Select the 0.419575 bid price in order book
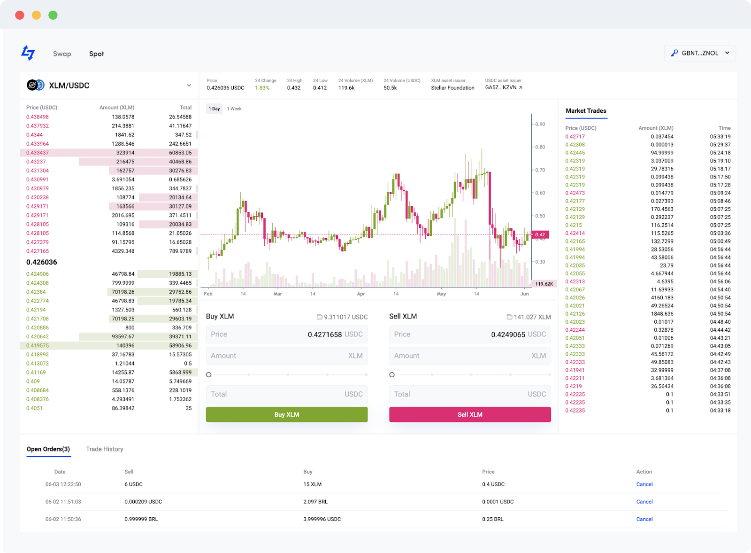 point(38,346)
